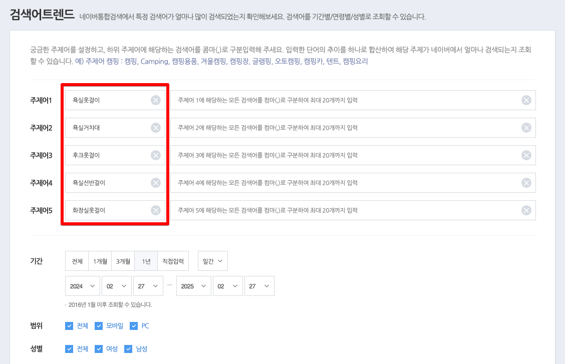565x364 pixels.
Task: Uncheck the 여성 checkbox in 성별
Action: click(98, 348)
